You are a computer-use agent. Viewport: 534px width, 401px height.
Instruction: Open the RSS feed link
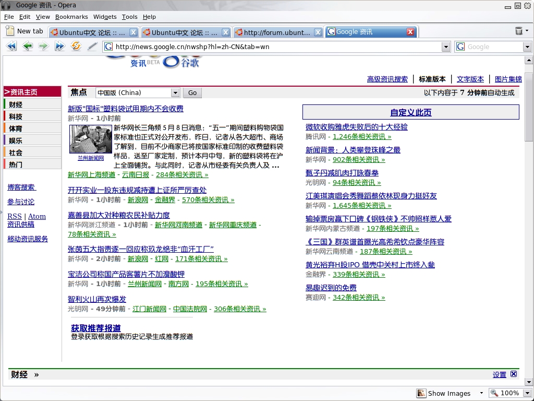pos(14,216)
